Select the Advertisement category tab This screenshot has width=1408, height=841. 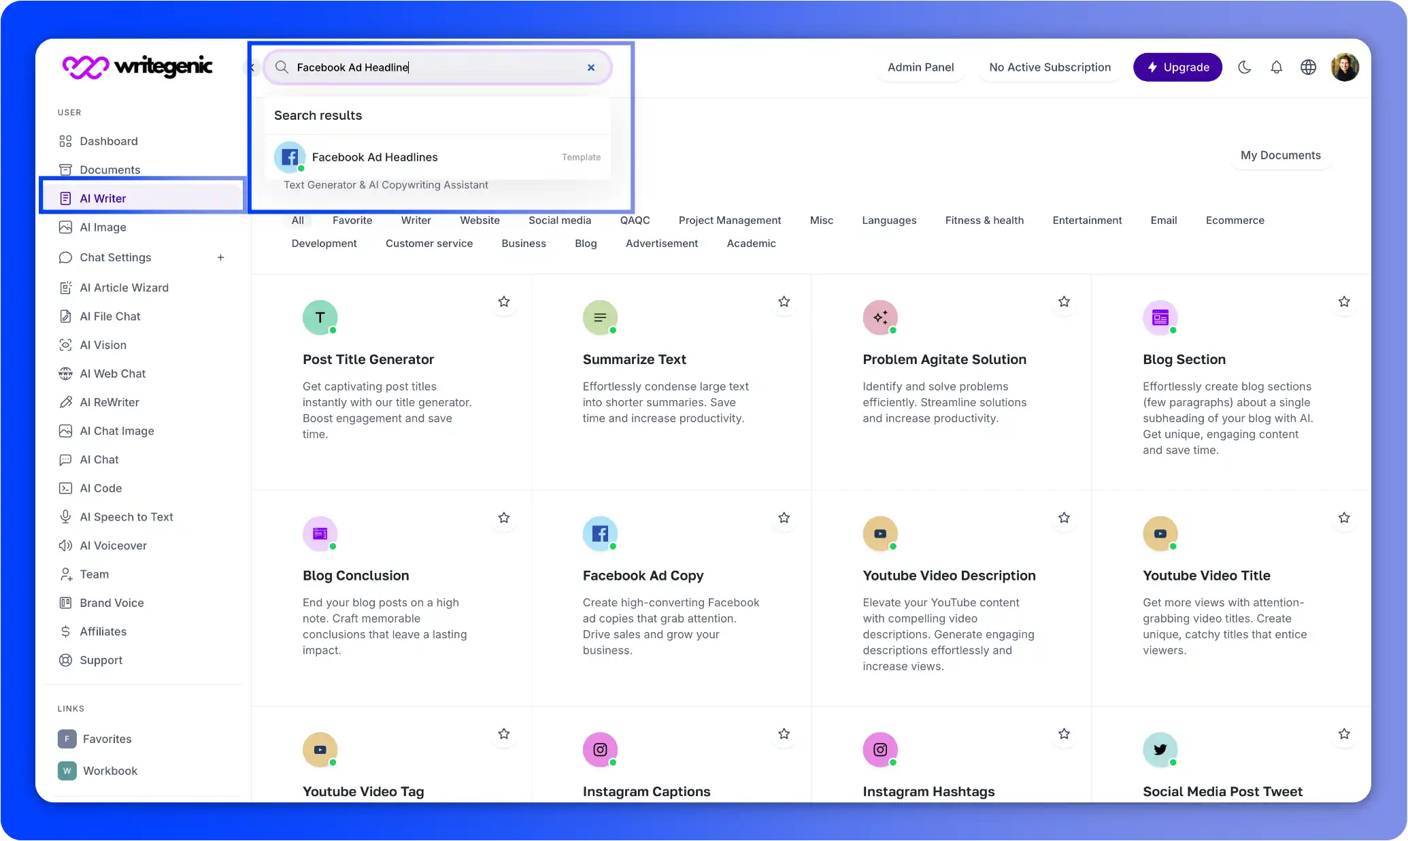pyautogui.click(x=662, y=244)
